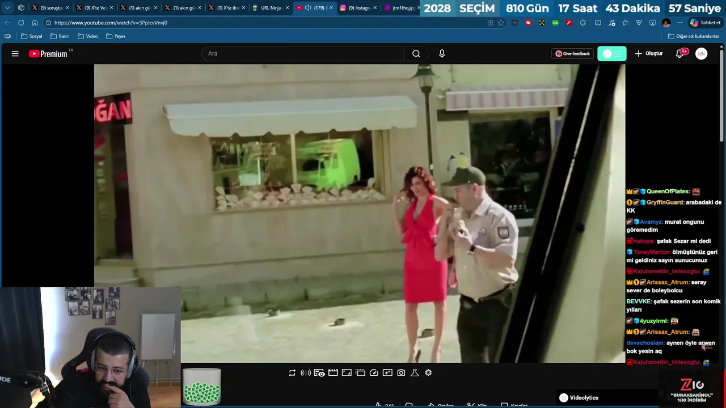Click chat username Avamyz
Image resolution: width=726 pixels, height=408 pixels.
(651, 222)
